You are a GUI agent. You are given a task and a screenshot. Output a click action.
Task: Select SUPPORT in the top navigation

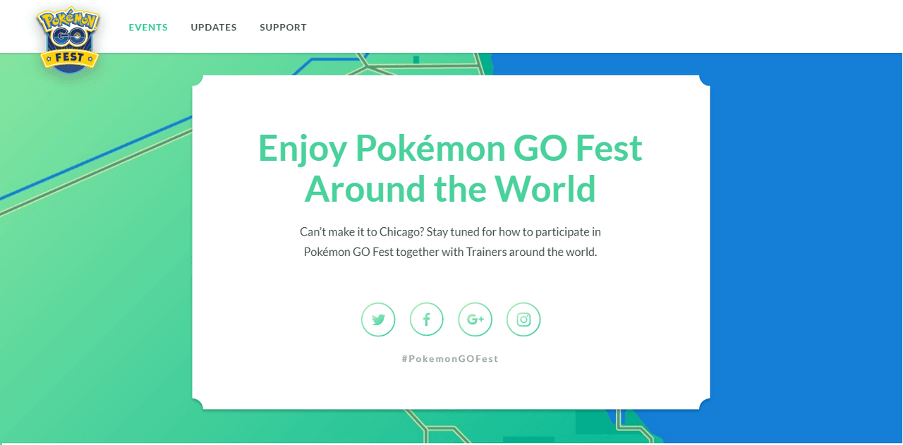283,28
